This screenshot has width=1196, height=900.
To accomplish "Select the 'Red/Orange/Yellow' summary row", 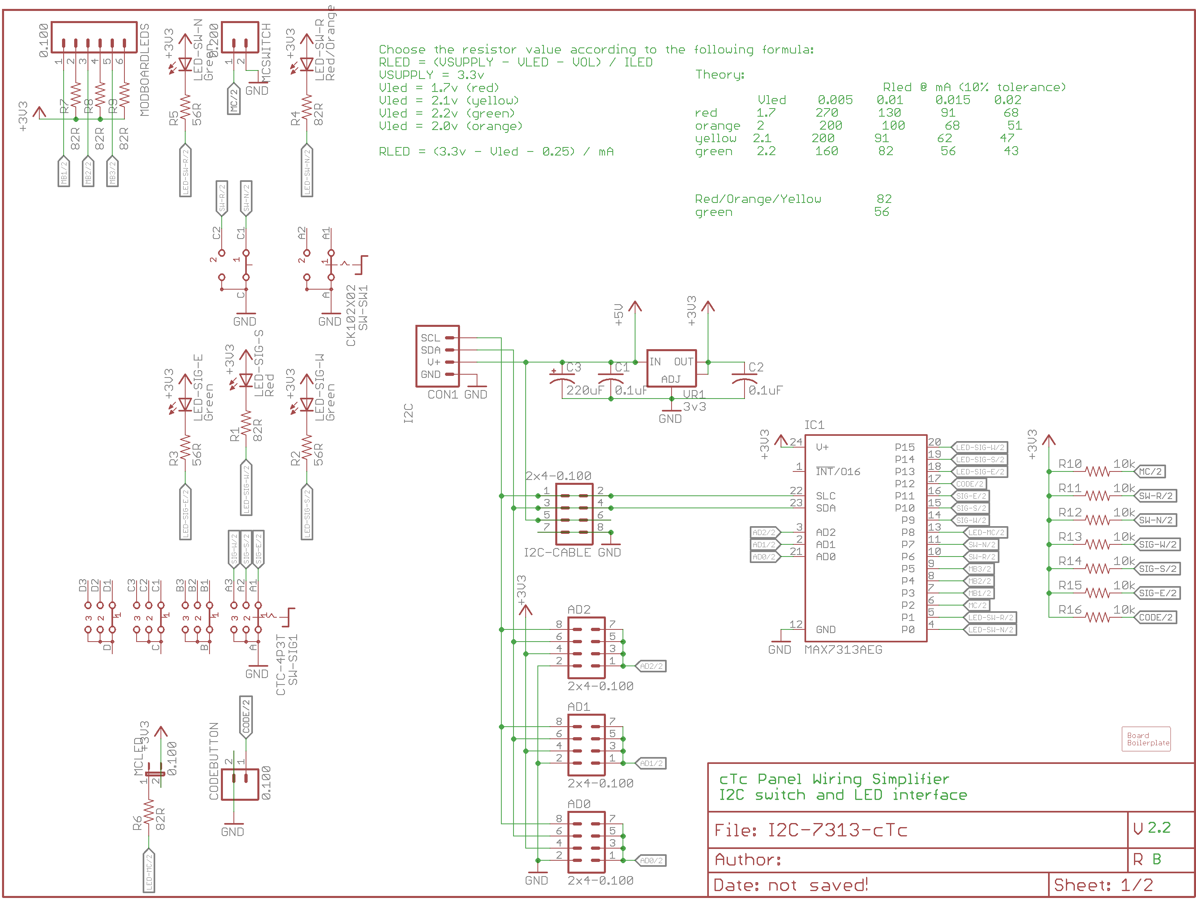I will click(793, 199).
